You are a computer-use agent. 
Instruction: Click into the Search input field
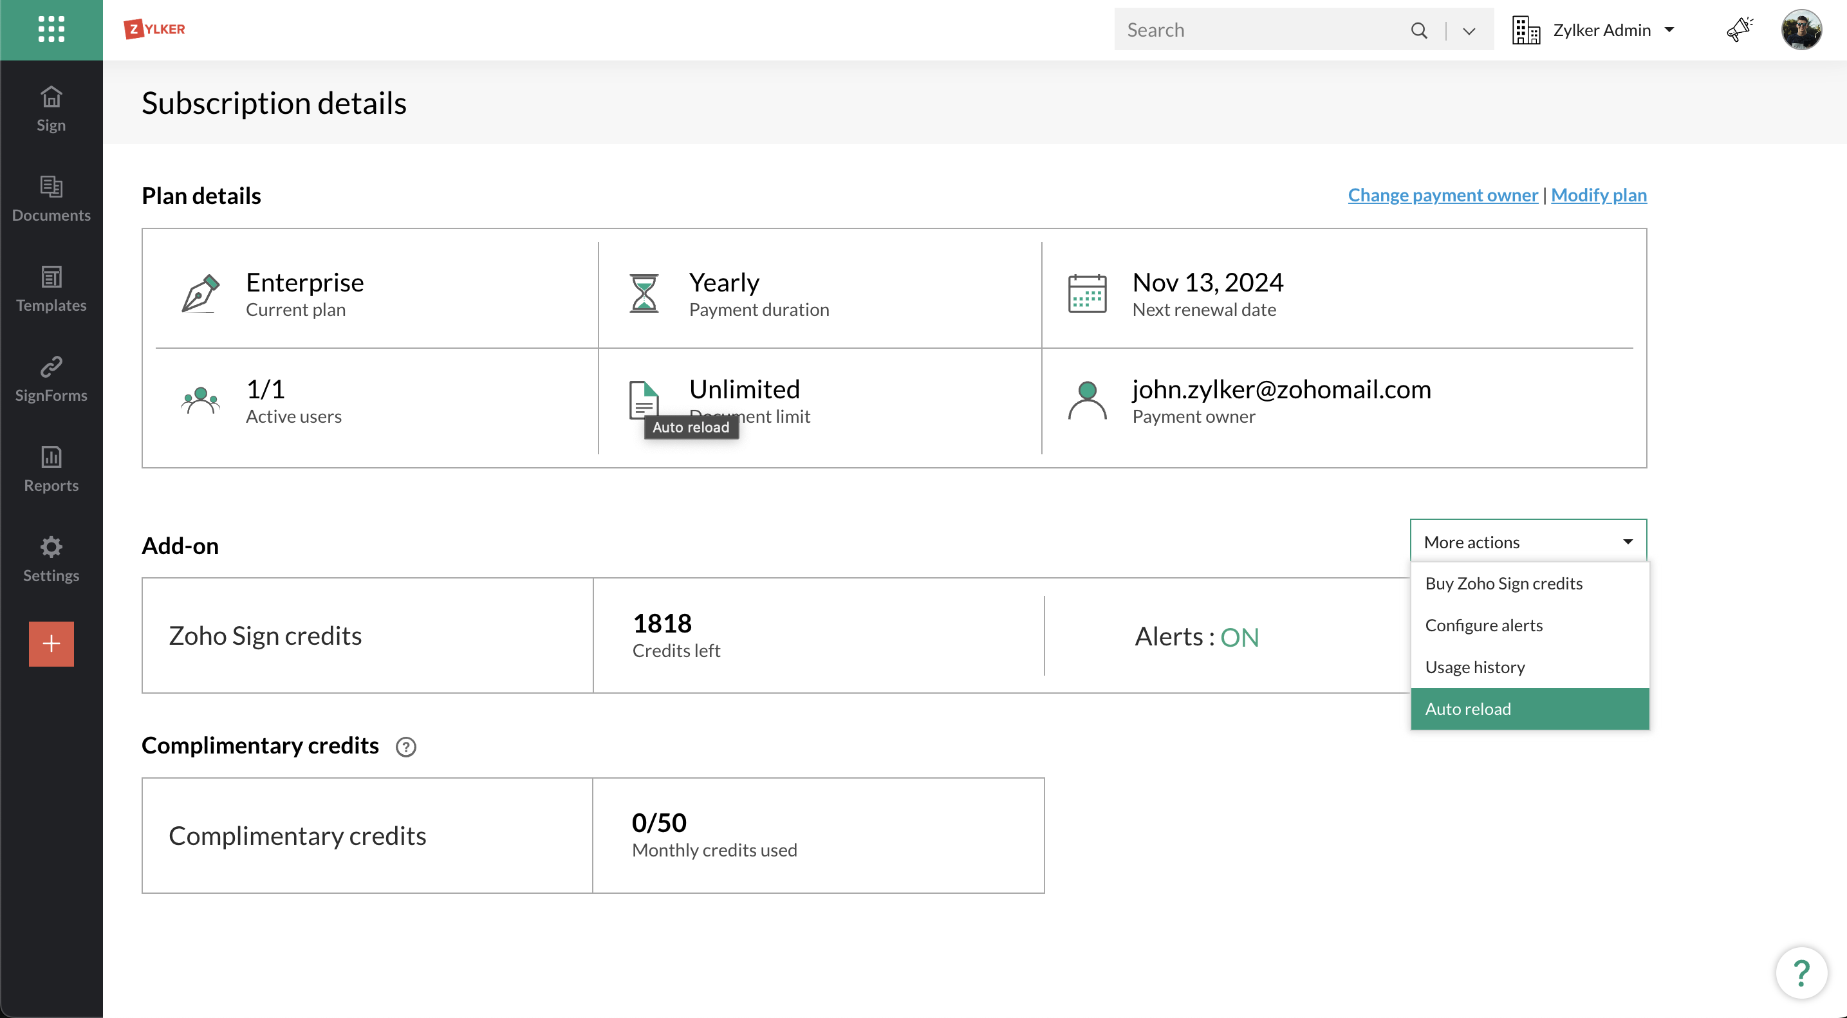tap(1255, 30)
